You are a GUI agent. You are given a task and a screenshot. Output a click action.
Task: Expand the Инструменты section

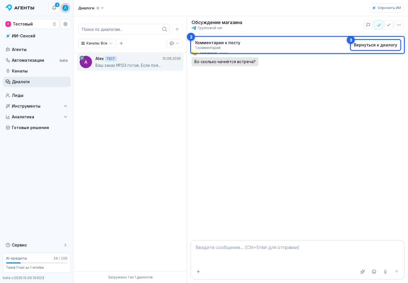[x=37, y=106]
